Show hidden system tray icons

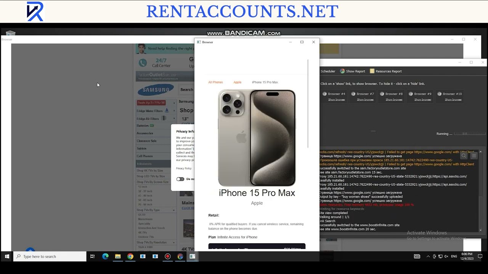pyautogui.click(x=428, y=256)
